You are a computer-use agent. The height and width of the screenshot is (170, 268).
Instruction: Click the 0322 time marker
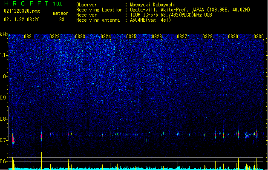55,36
